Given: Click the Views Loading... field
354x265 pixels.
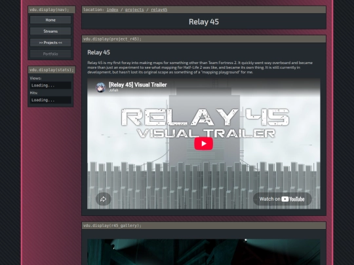Looking at the screenshot, I should tap(50, 86).
